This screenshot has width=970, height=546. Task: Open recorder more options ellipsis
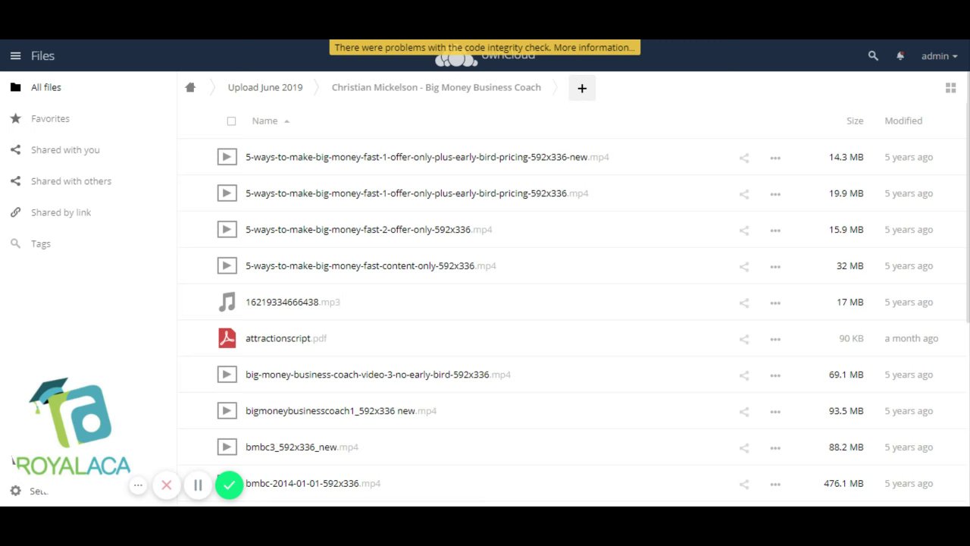pos(138,485)
